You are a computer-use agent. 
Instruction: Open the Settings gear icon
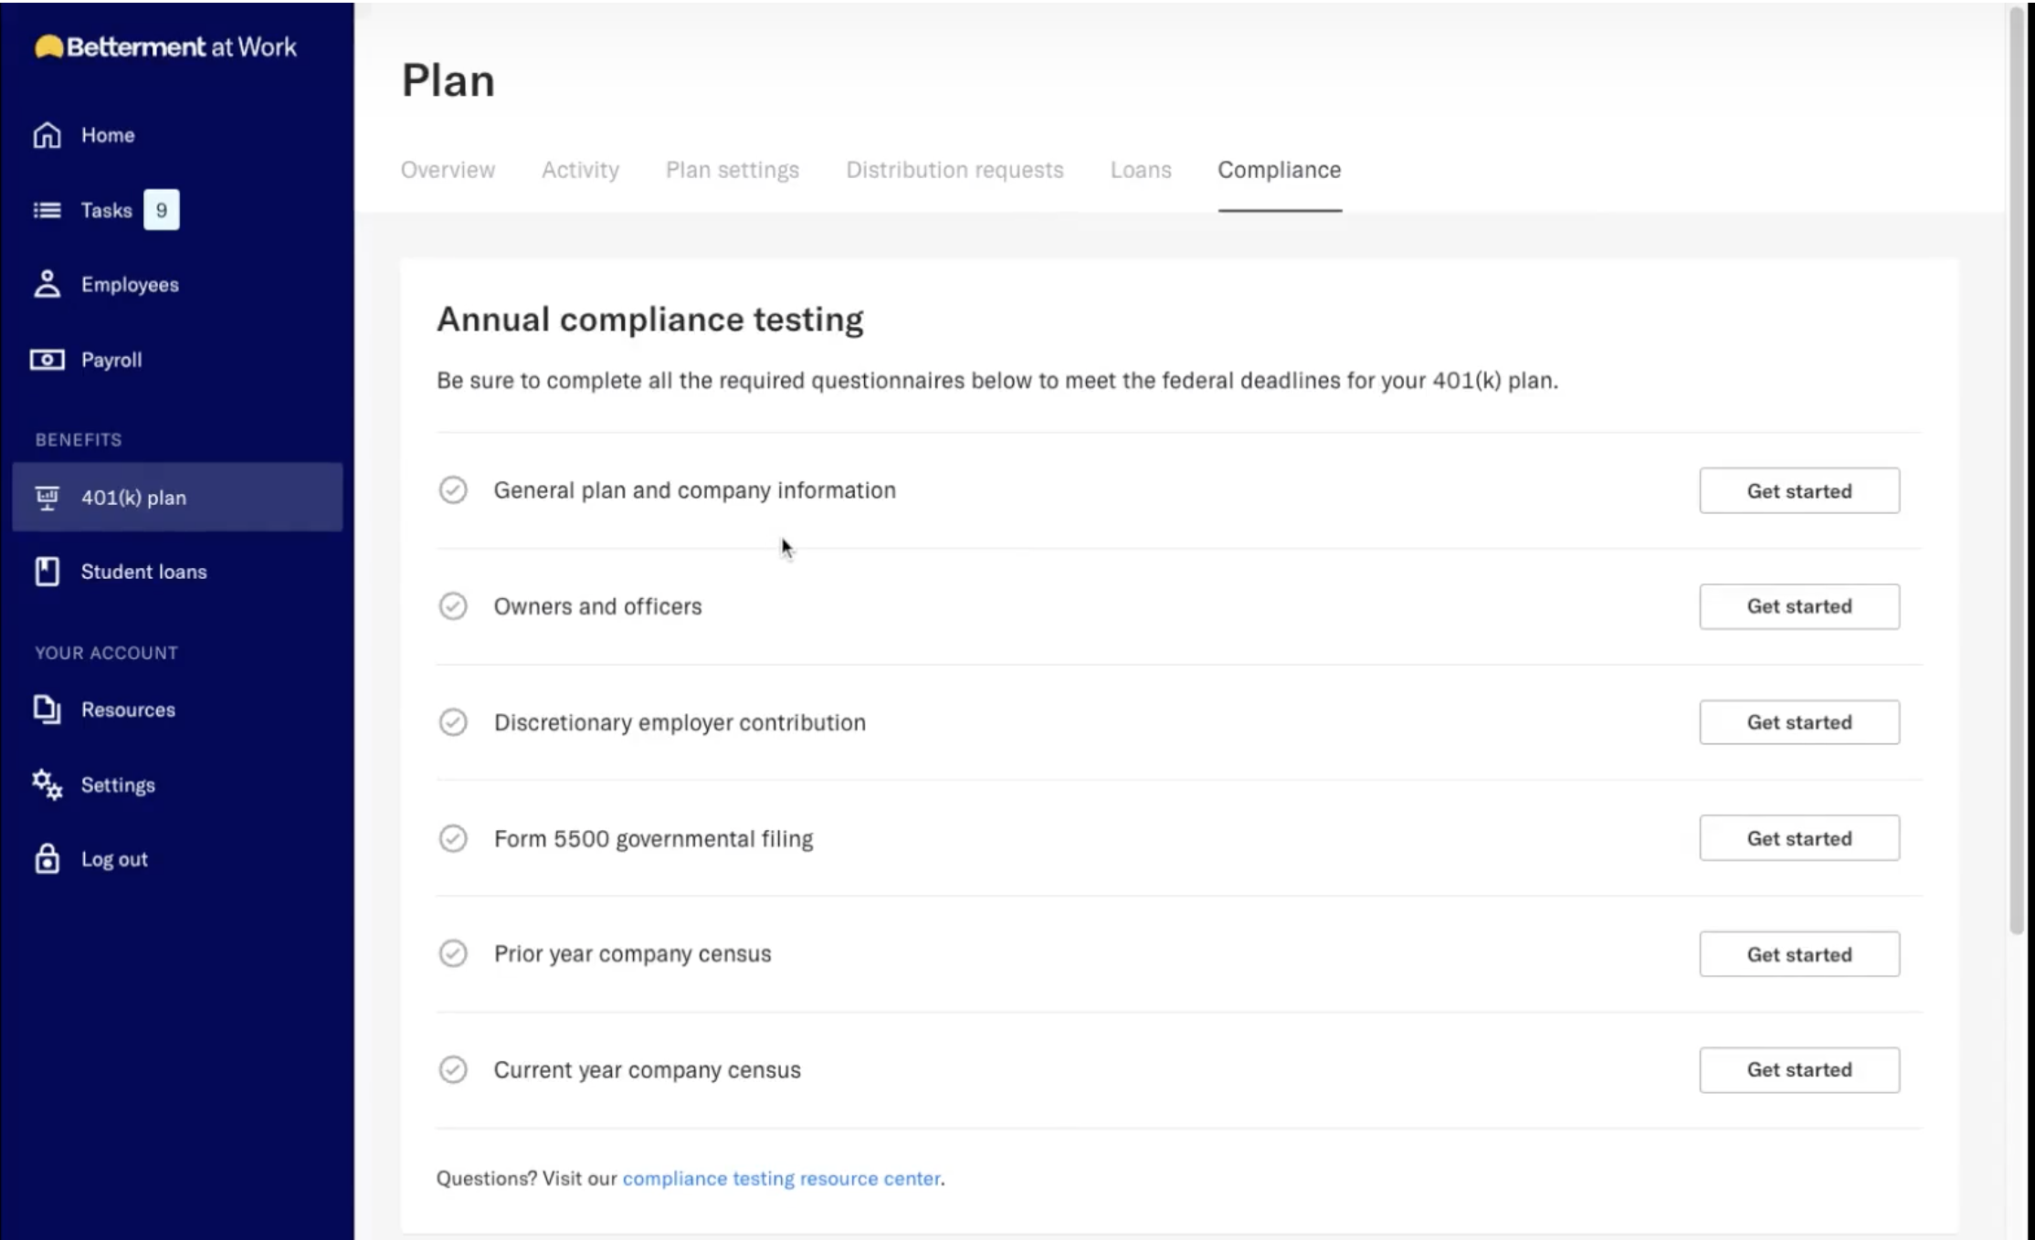(x=46, y=783)
